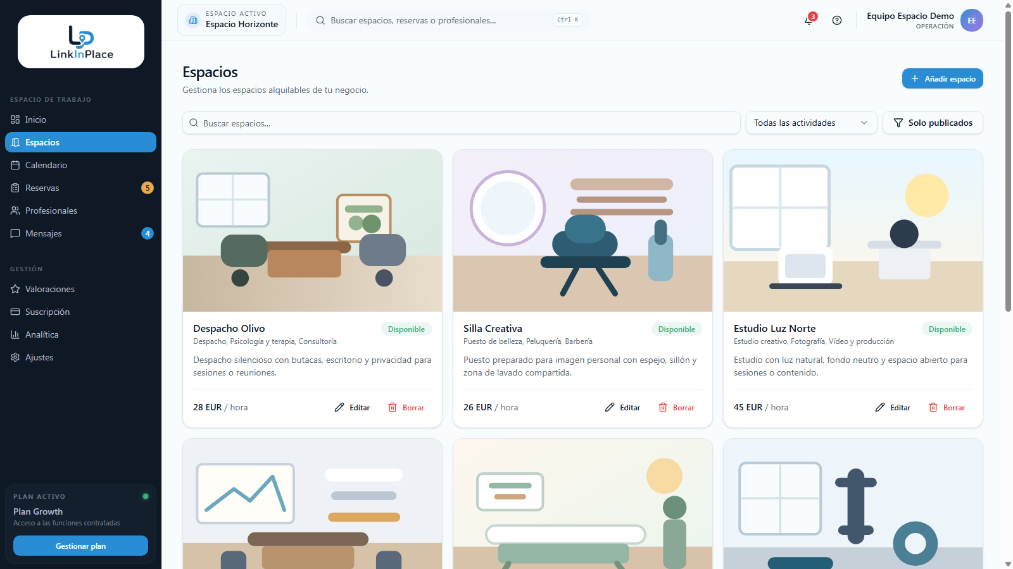Edit the Despacho Olivo space
1013x569 pixels.
point(353,408)
